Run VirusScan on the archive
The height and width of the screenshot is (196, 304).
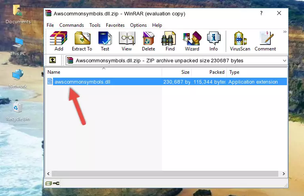240,41
